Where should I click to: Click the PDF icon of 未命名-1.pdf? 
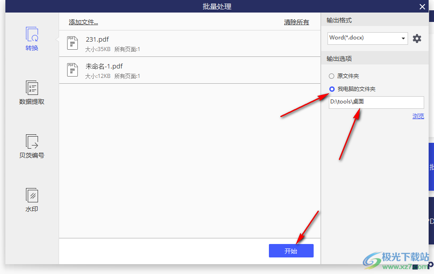coord(72,70)
